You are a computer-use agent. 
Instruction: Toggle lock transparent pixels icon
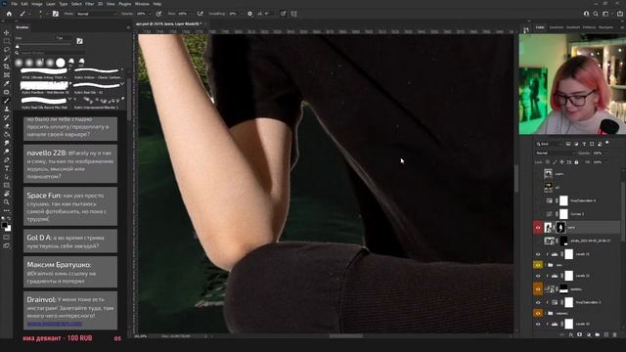pos(548,162)
